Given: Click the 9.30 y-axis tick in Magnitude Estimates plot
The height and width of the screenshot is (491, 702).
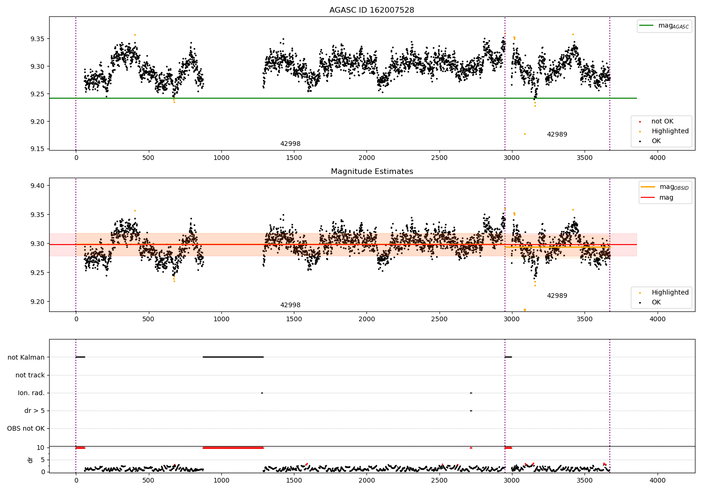Looking at the screenshot, I should click(37, 244).
